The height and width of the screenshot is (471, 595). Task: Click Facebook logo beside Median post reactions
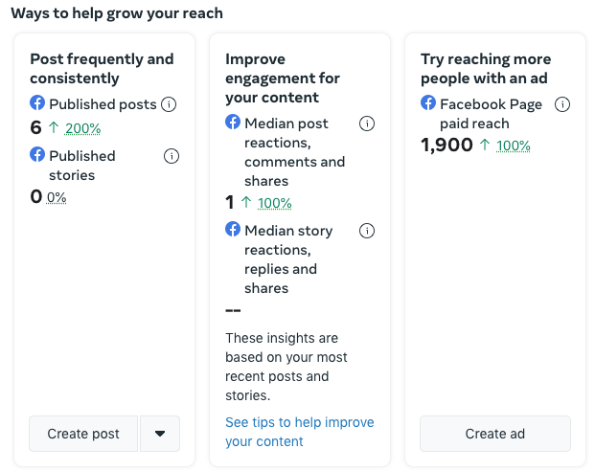coord(233,123)
